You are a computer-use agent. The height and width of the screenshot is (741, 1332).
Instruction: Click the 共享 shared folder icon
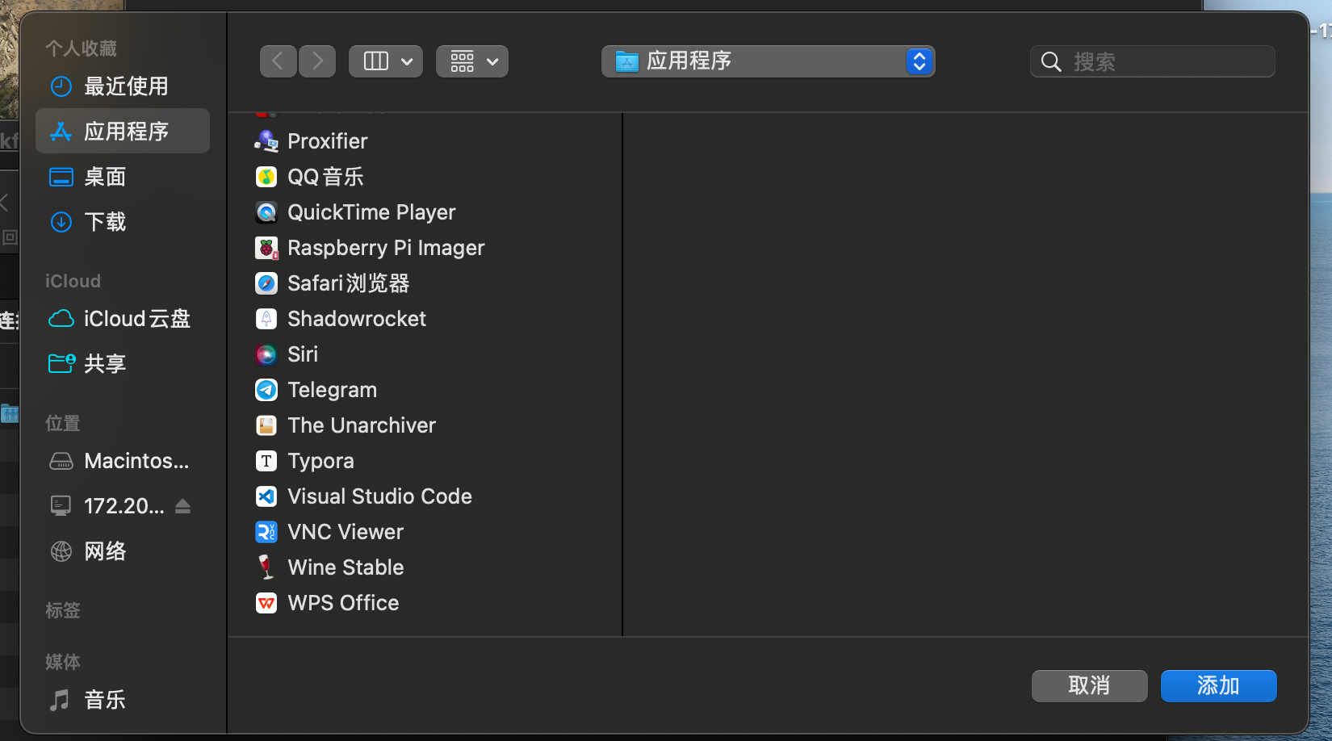click(61, 364)
